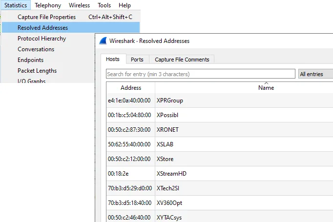Select address 00:50:c2:46:40:00

pyautogui.click(x=130, y=217)
